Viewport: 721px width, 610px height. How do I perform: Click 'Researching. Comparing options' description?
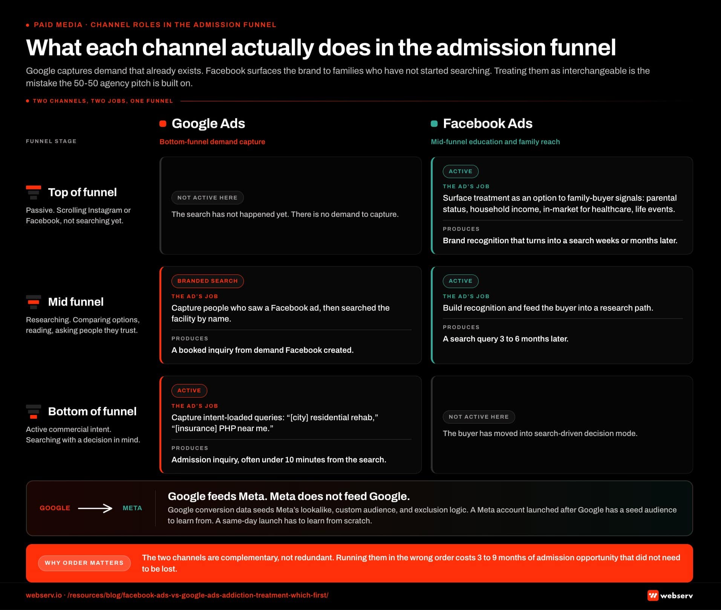pyautogui.click(x=83, y=325)
